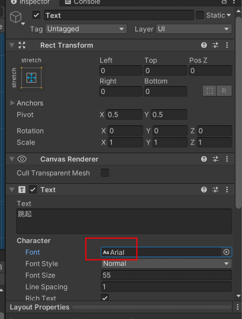
Task: Click the Text component help icon
Action: pos(204,190)
